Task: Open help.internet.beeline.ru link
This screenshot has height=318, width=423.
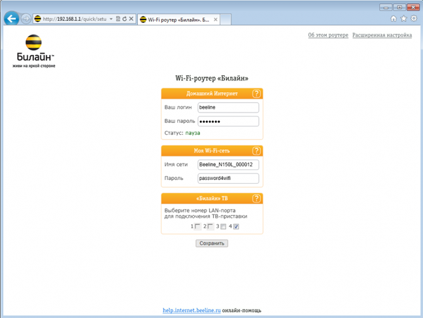Action: 192,310
